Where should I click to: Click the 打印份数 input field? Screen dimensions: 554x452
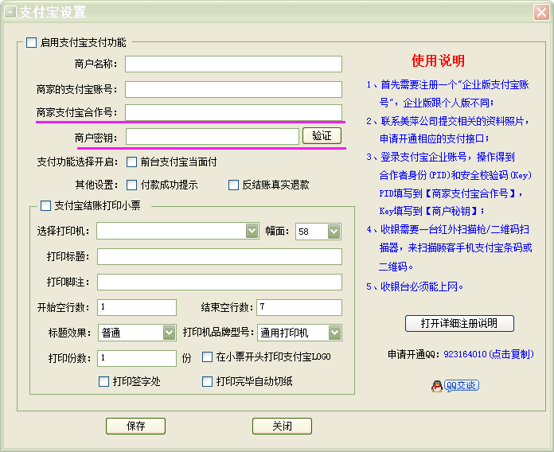click(x=137, y=358)
